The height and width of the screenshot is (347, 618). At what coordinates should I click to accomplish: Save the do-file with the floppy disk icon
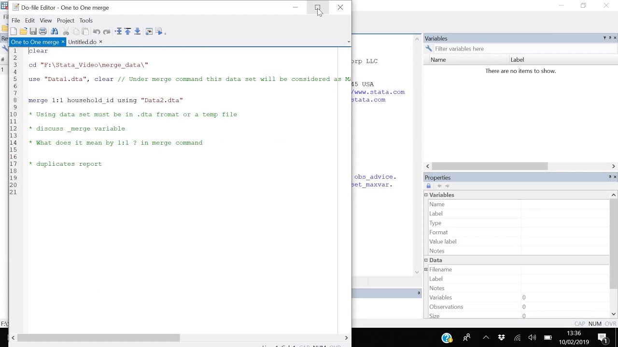click(33, 32)
